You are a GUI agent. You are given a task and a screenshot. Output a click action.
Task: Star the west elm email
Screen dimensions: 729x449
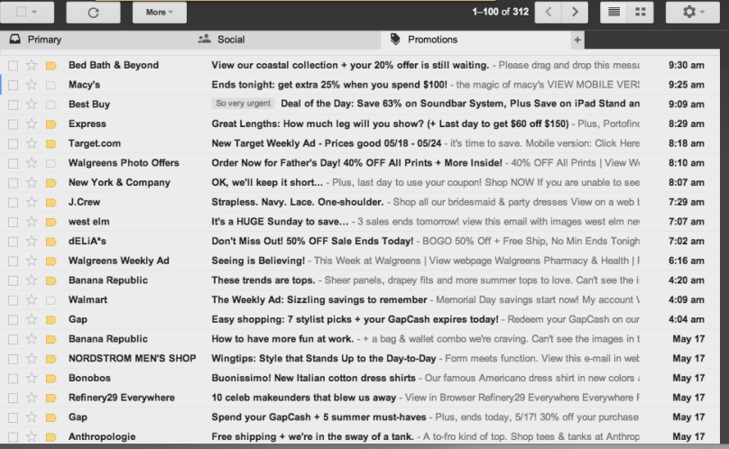tap(32, 222)
